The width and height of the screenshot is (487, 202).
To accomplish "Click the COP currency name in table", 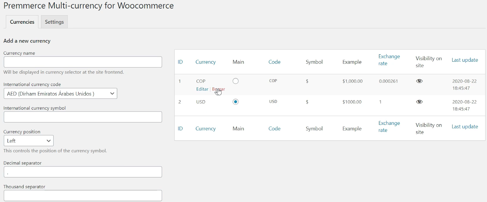I will coord(201,81).
